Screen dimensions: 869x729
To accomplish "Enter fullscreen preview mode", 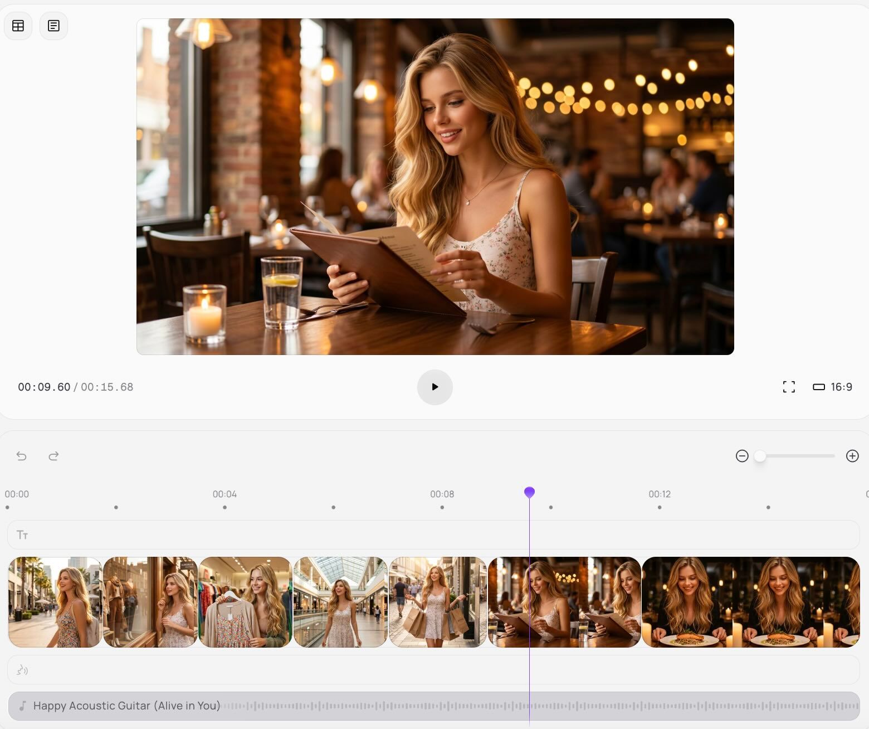I will (x=789, y=387).
